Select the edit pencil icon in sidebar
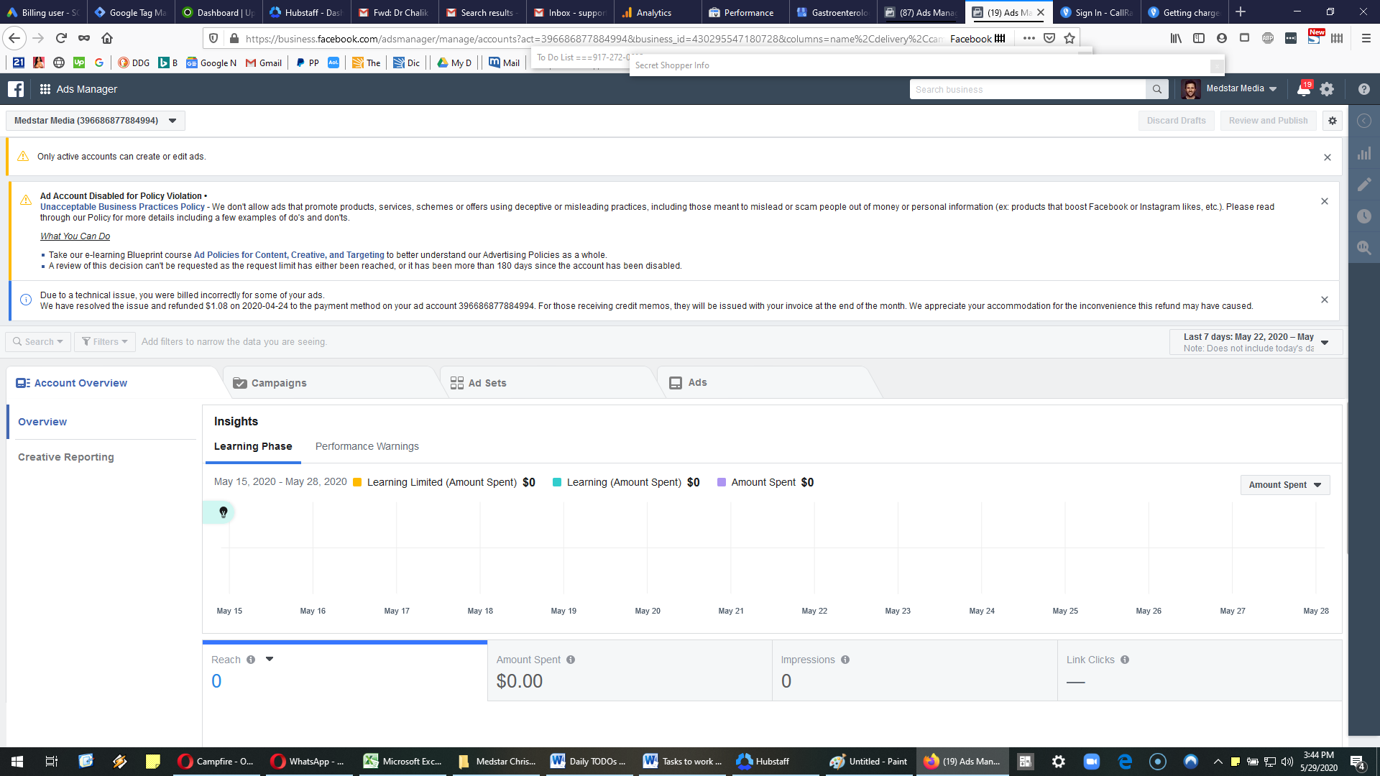 pyautogui.click(x=1363, y=185)
